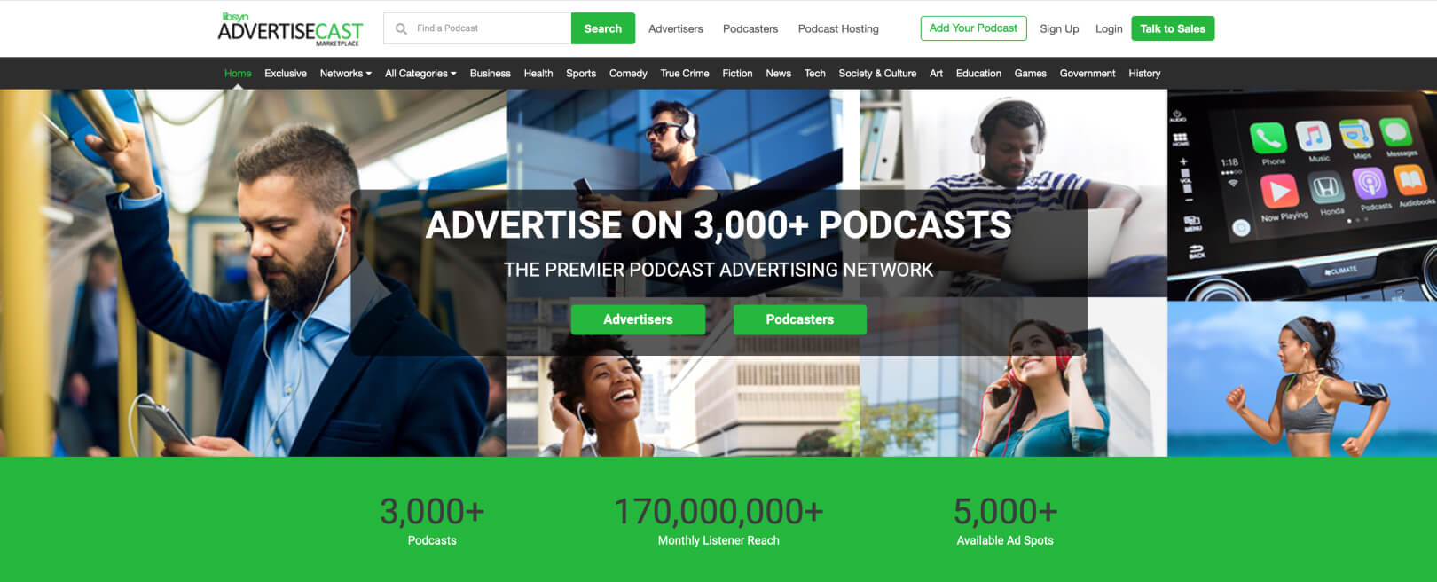The image size is (1437, 582).
Task: Open the Networks dropdown menu
Action: tap(346, 74)
